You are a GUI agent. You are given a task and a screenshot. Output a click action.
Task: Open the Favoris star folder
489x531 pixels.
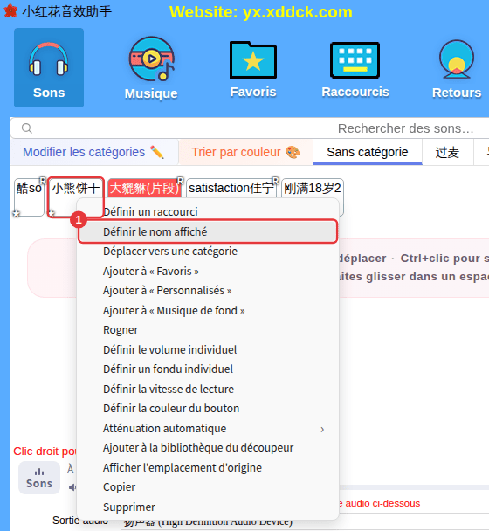pyautogui.click(x=253, y=69)
